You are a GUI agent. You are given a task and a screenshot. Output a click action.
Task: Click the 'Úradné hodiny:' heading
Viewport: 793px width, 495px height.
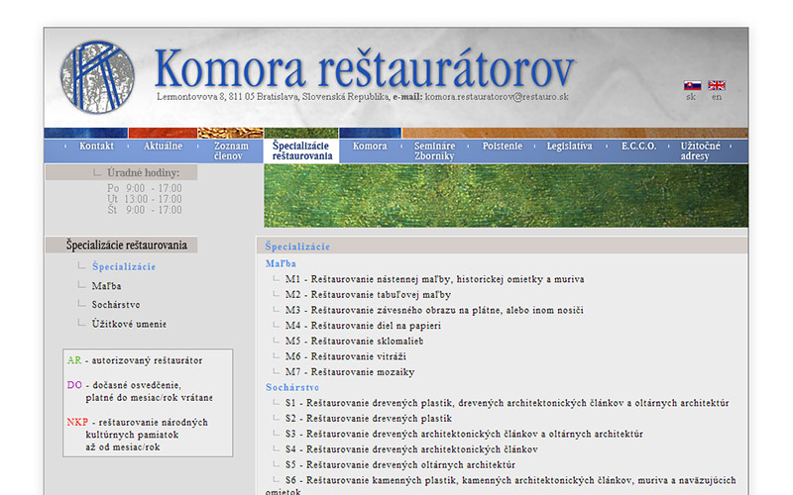(143, 172)
